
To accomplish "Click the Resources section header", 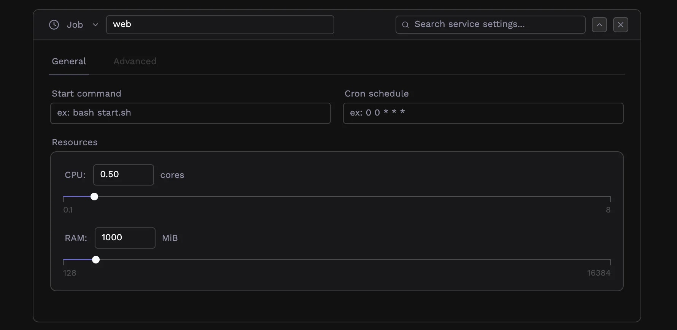I will (x=75, y=142).
